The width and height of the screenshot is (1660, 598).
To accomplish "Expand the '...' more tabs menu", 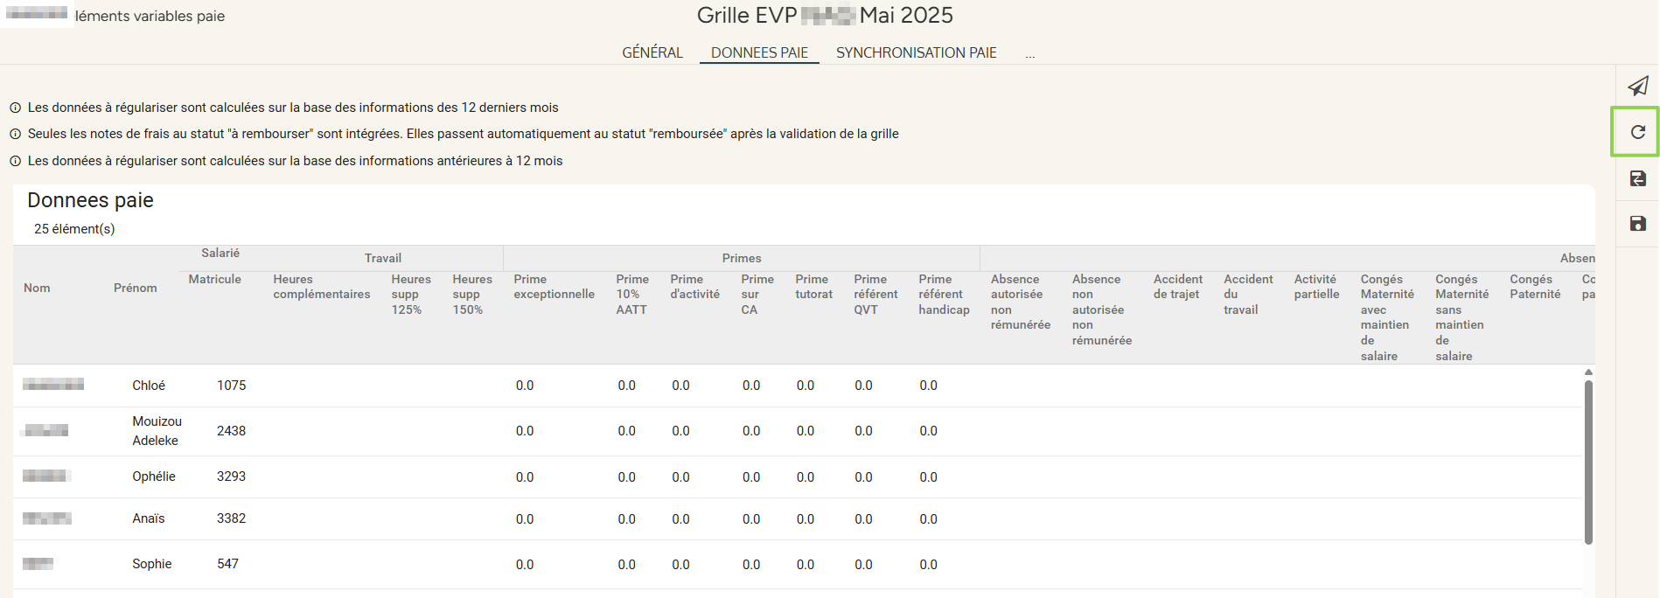I will tap(1029, 54).
